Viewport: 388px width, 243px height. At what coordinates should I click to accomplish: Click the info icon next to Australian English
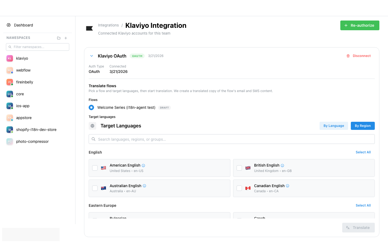tap(144, 186)
